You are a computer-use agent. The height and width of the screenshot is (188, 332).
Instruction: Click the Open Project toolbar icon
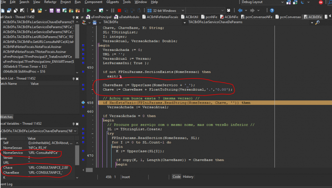tap(65, 11)
